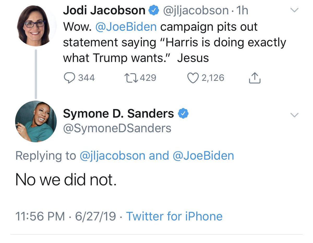Open the @SymoneDSanders handle

point(117,128)
